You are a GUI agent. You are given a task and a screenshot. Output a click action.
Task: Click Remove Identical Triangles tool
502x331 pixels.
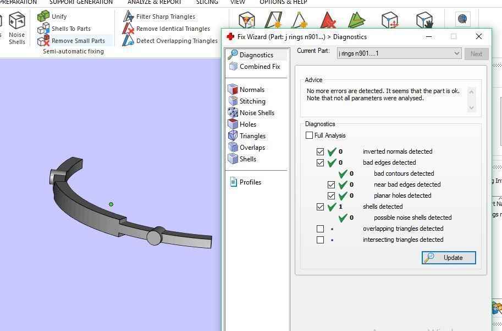point(166,29)
